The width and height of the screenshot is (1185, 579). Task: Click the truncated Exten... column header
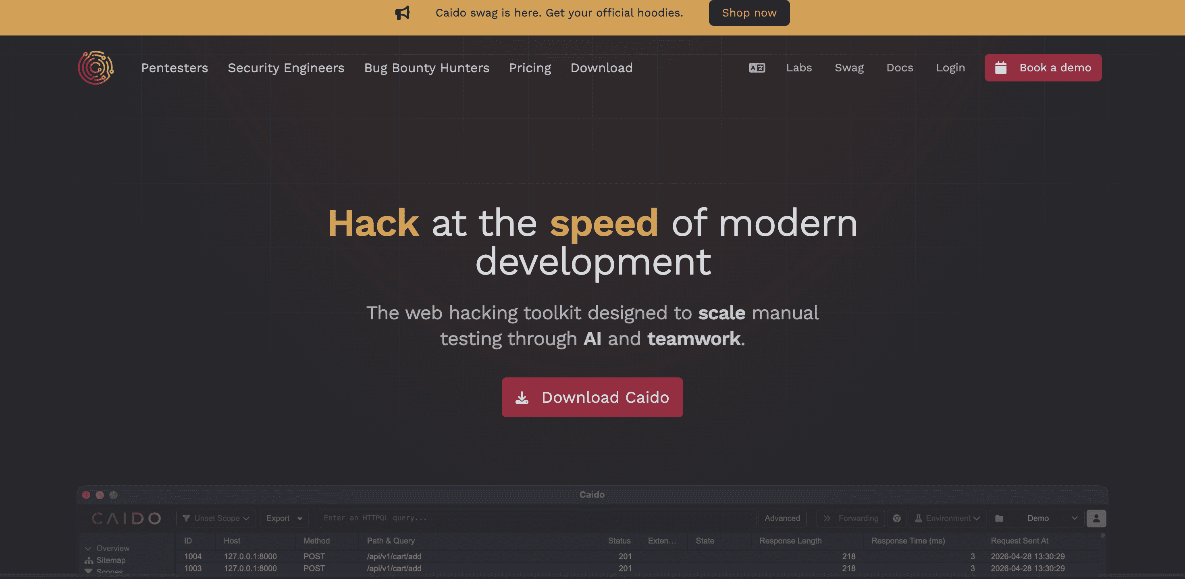[662, 541]
